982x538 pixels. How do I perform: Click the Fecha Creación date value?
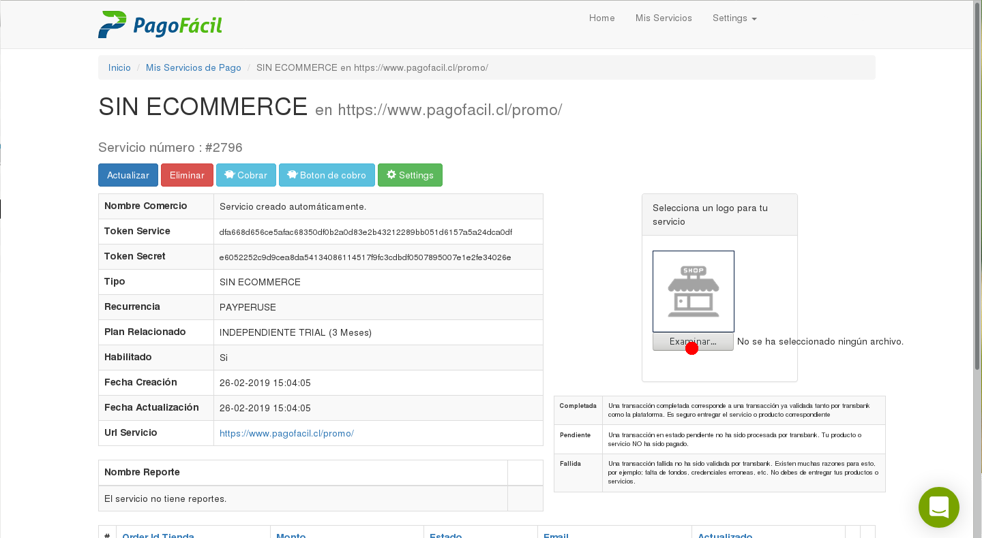tap(265, 383)
